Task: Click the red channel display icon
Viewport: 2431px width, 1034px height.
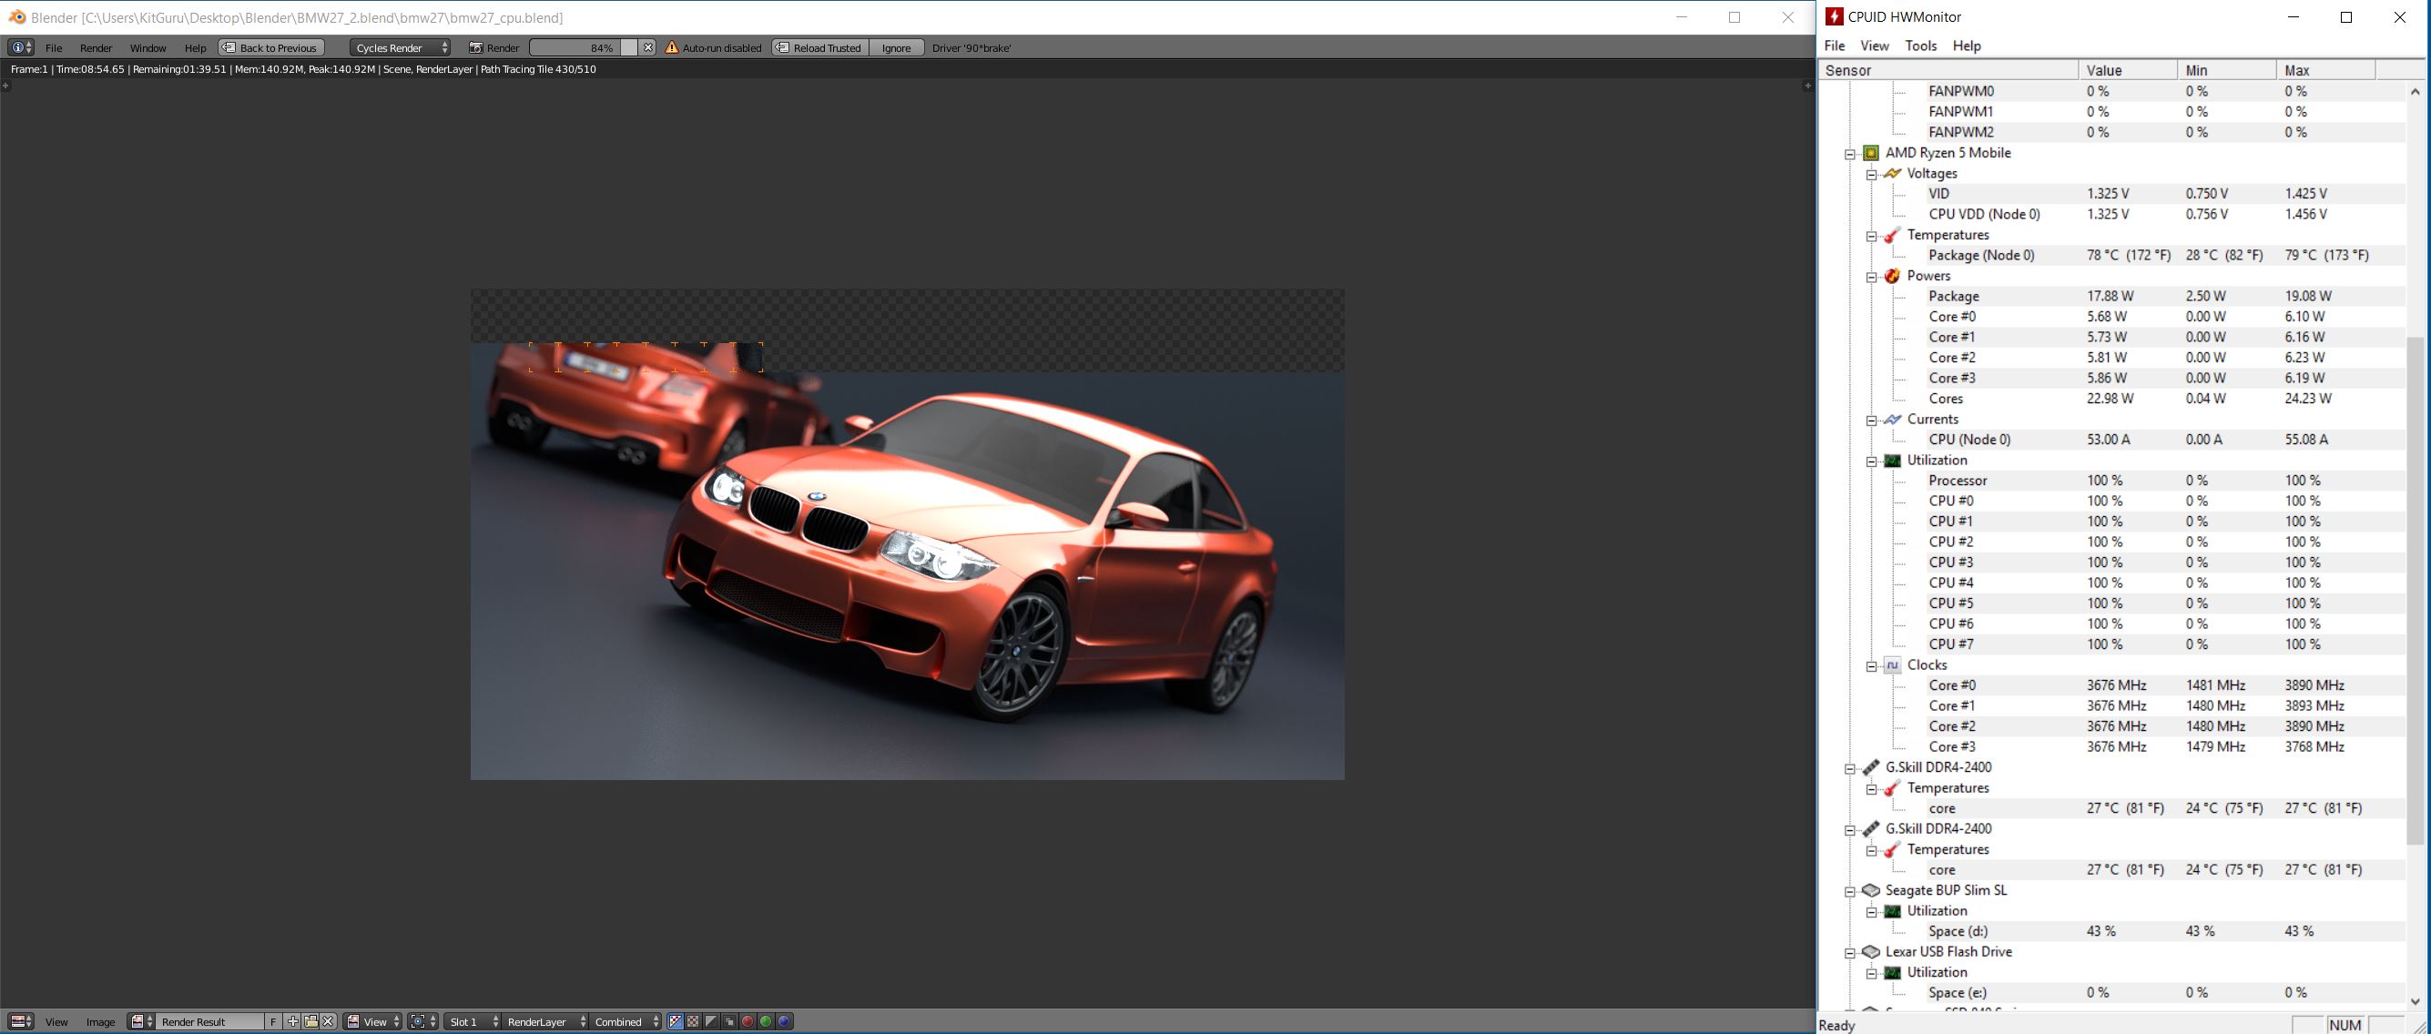Action: [748, 1022]
